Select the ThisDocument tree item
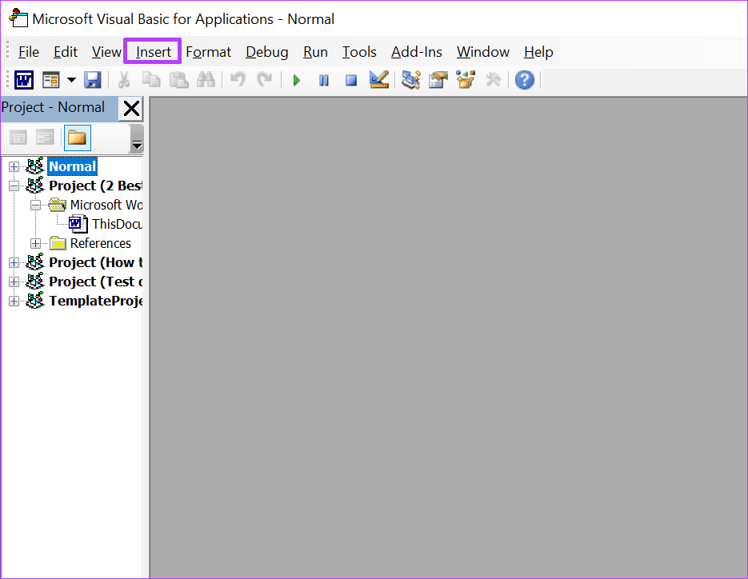This screenshot has height=579, width=748. (x=117, y=224)
